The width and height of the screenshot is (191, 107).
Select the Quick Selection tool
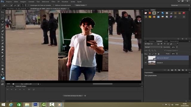(x=2, y=21)
